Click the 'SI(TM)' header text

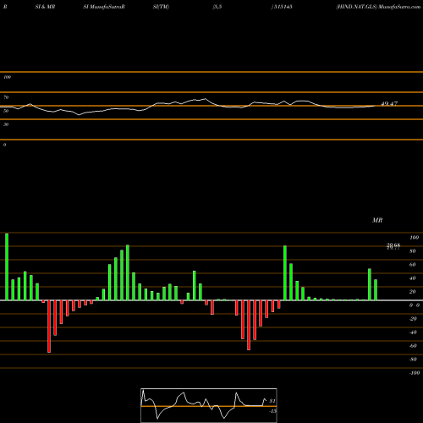[162, 7]
